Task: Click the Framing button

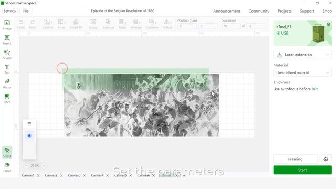Action: coord(295,159)
